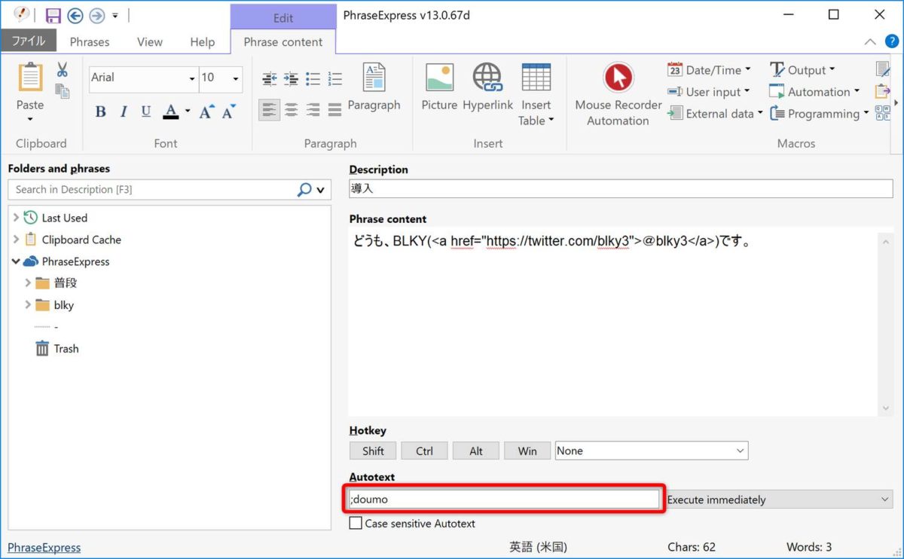
Task: Apply the font color A button
Action: pyautogui.click(x=171, y=112)
